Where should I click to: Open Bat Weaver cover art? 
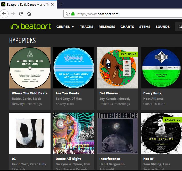click(118, 68)
